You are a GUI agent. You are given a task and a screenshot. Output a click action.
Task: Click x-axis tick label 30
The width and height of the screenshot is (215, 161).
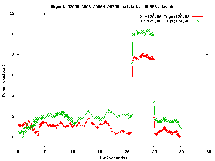click(x=181, y=152)
